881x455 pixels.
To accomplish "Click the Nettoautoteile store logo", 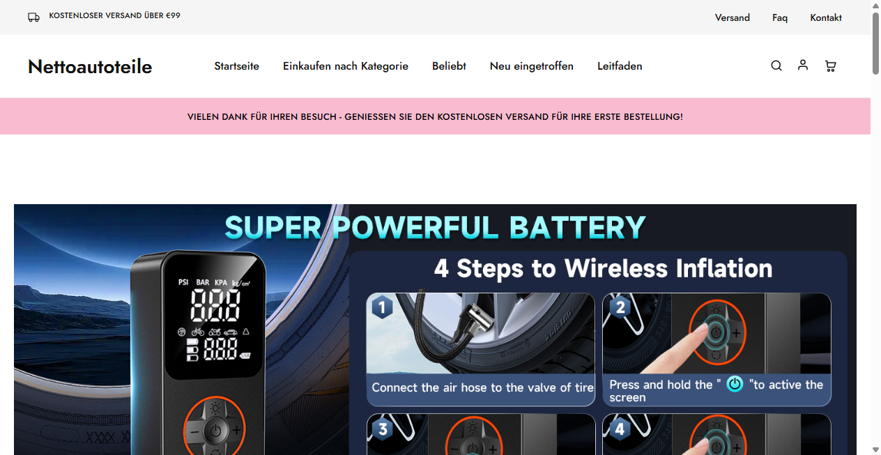I will point(90,66).
